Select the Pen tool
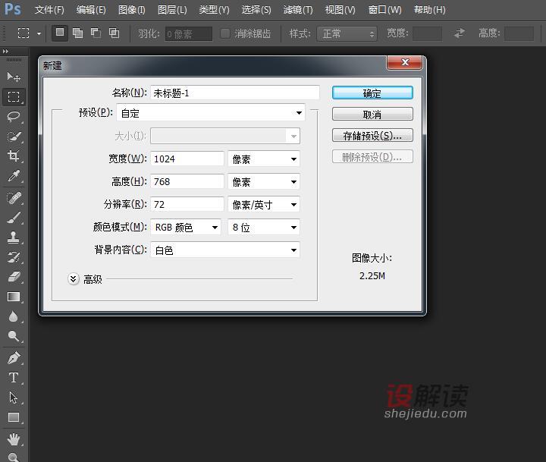Screen dimensions: 546x462 [x=14, y=357]
